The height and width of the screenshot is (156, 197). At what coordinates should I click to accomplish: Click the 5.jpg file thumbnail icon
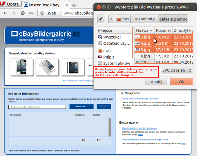click(138, 49)
